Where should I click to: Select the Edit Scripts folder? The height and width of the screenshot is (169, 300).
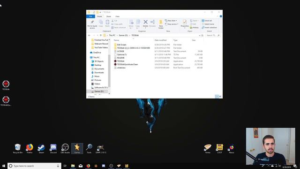coord(121,45)
